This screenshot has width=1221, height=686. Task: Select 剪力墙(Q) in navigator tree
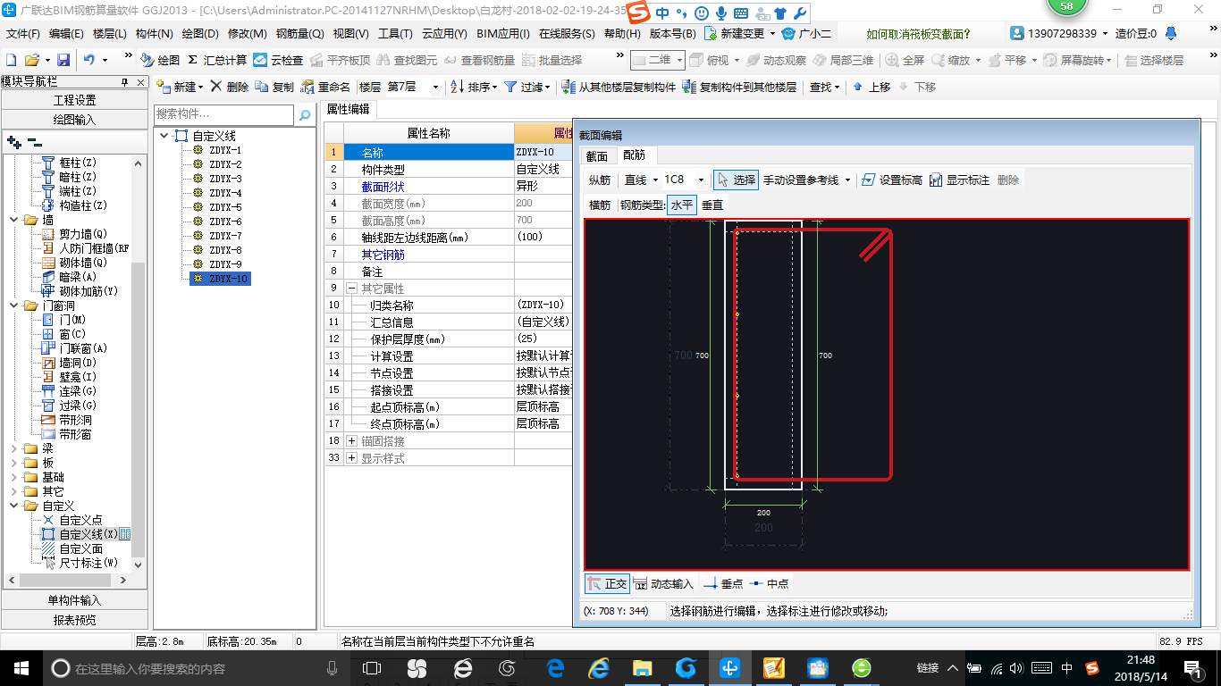pos(83,234)
